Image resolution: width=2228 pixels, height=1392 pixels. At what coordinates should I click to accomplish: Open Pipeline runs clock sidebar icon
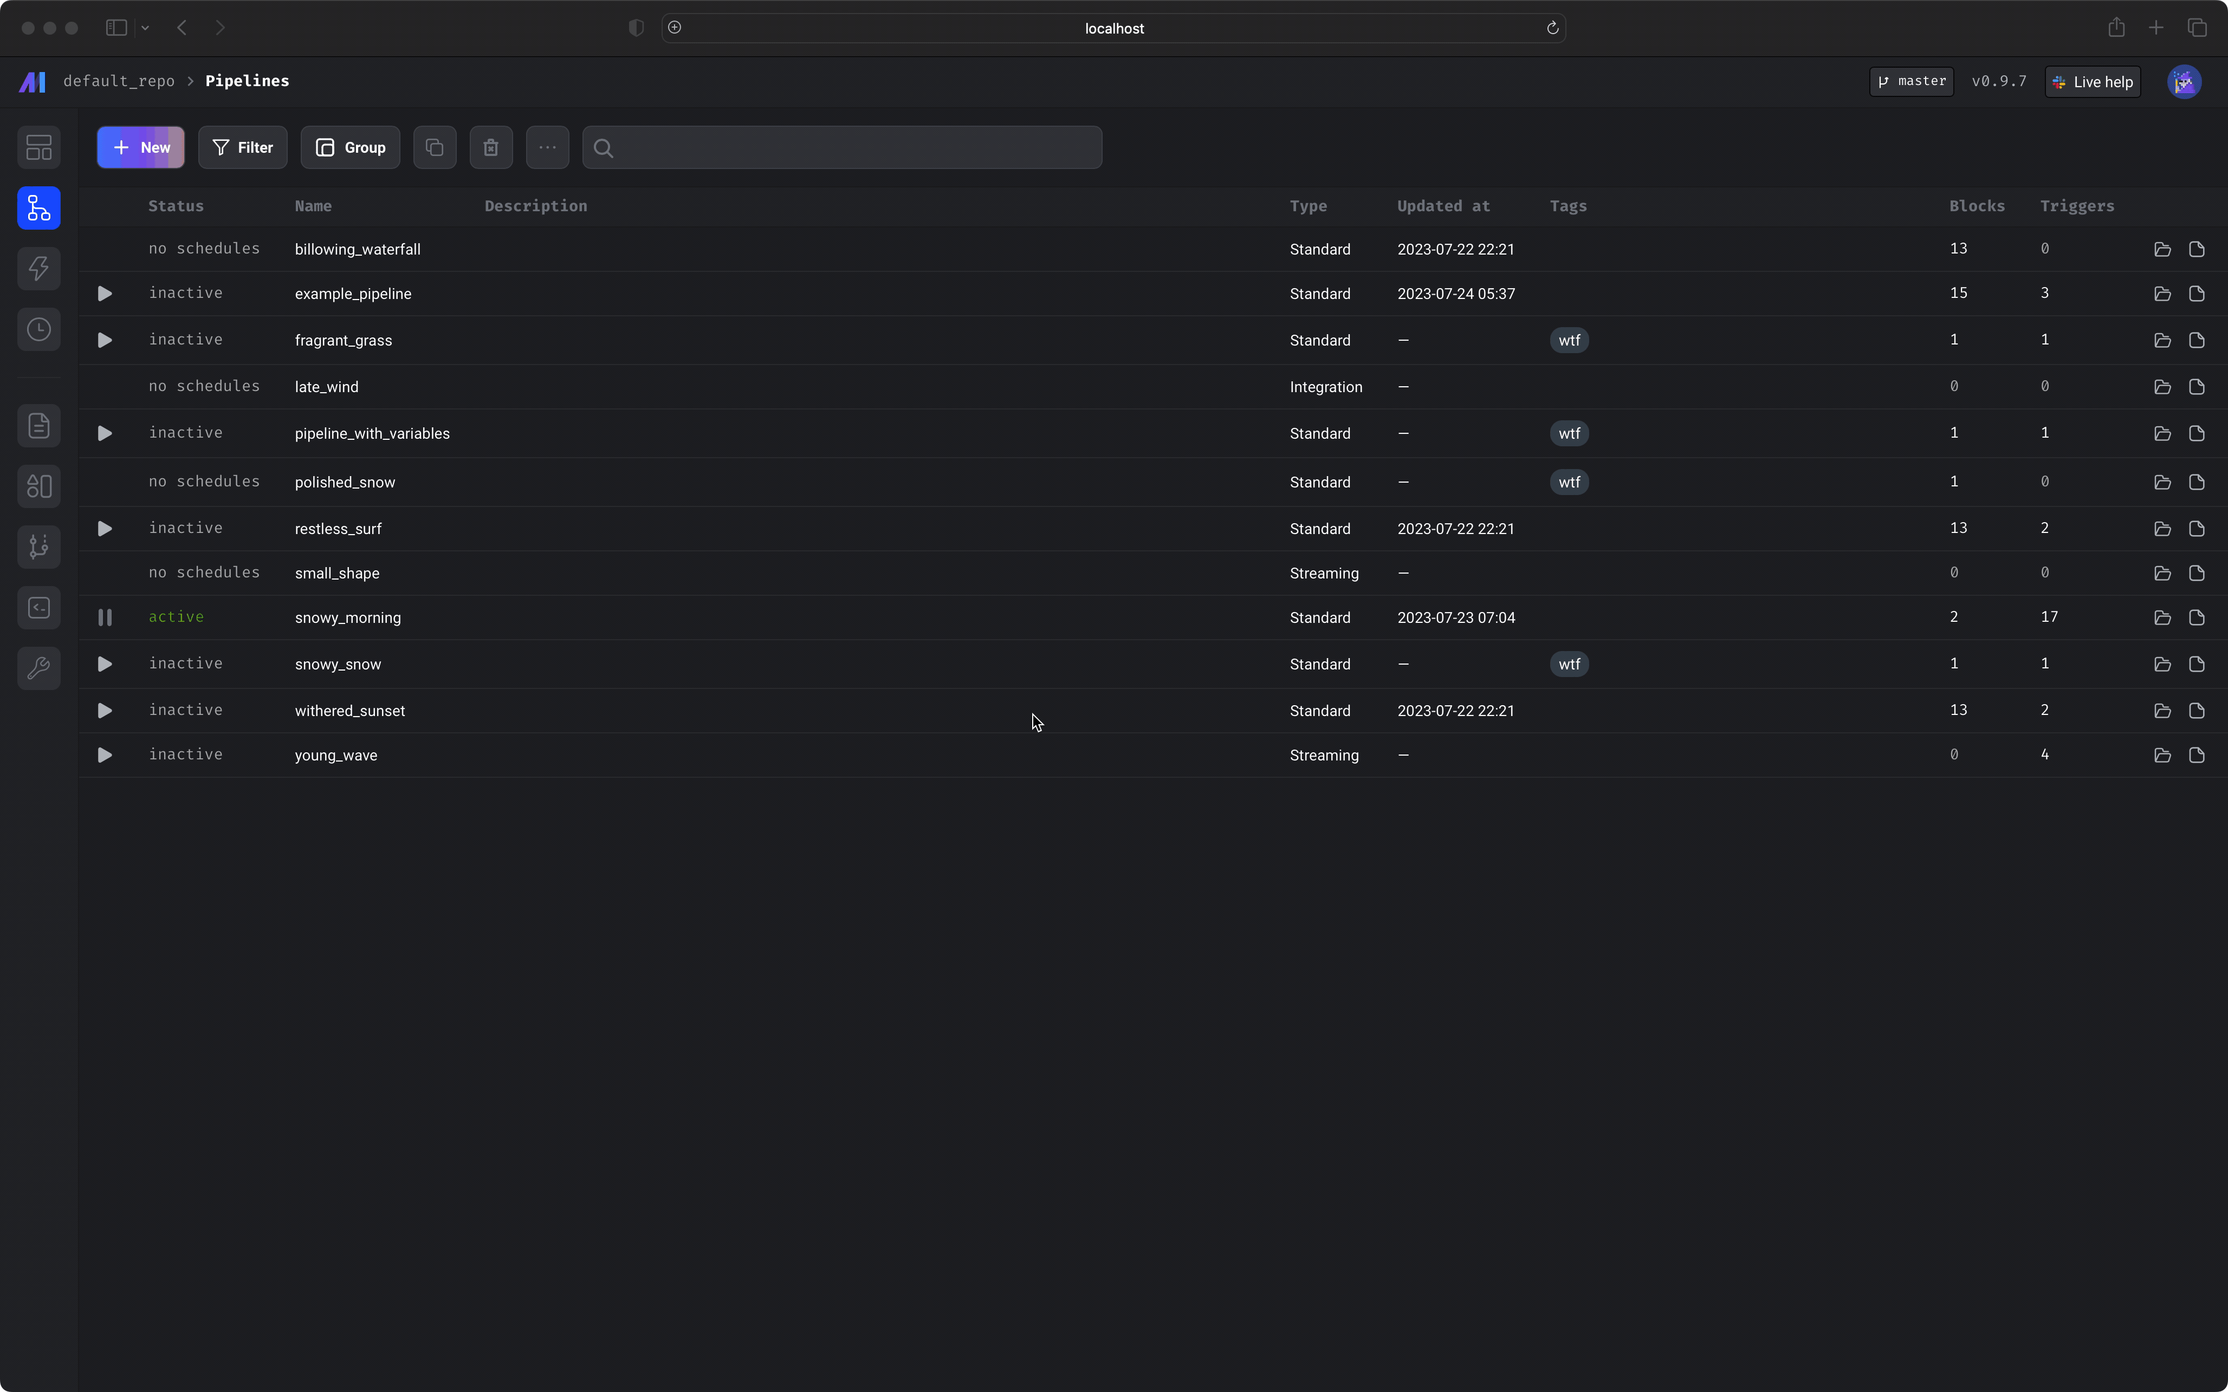coord(38,330)
